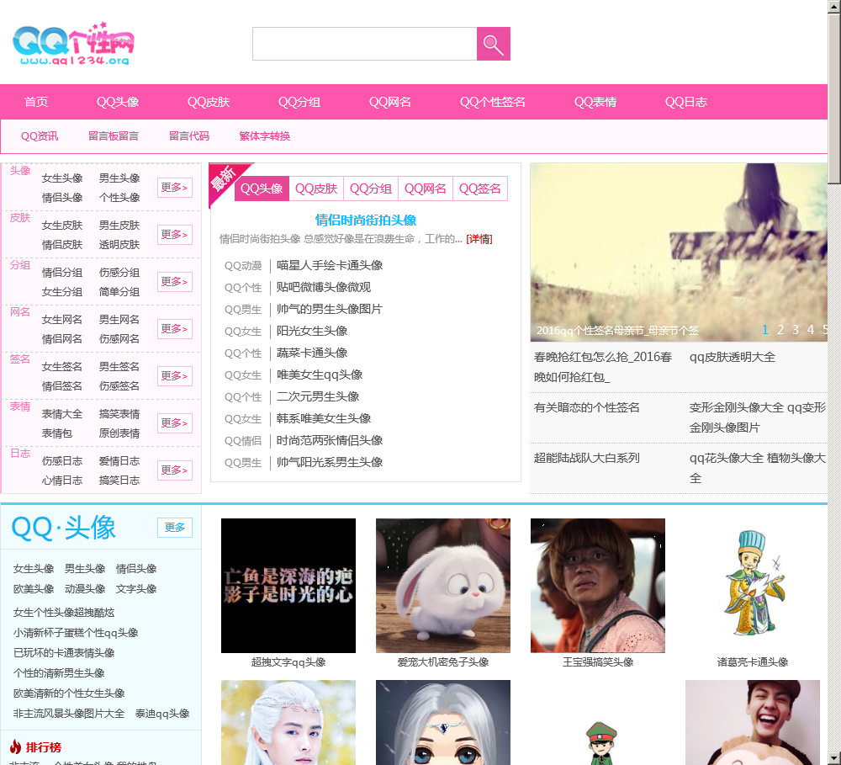Screen dimensions: 841x765
Task: Click the red [详情] details link
Action: click(479, 239)
